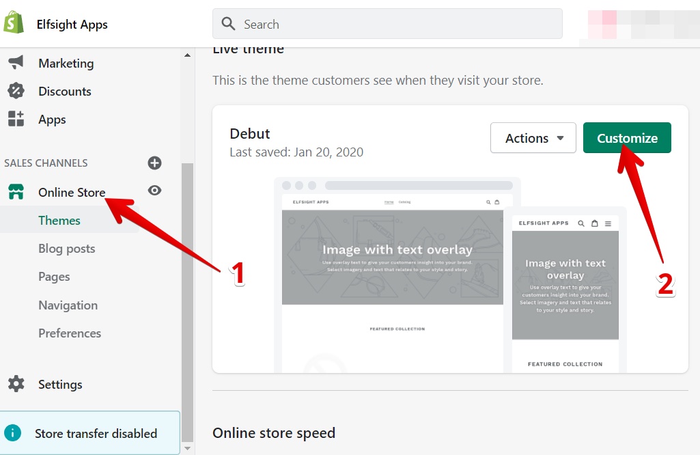Click the Online Store storefront icon
This screenshot has height=455, width=700.
(x=16, y=192)
